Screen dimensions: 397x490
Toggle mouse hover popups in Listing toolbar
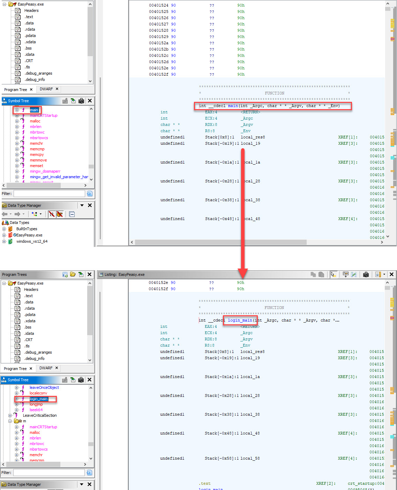coord(333,274)
